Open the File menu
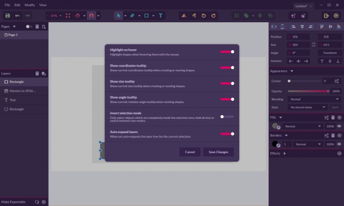 tap(7, 5)
